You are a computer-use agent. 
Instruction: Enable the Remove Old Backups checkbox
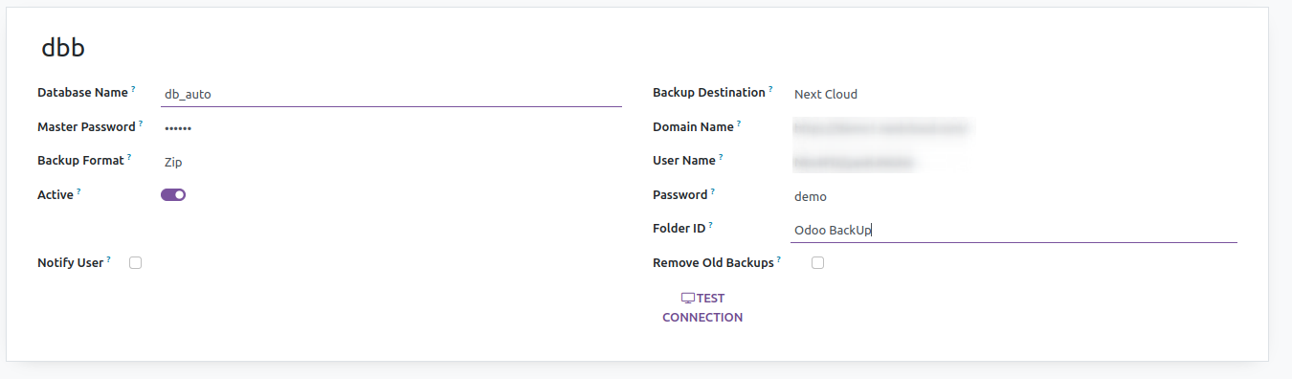coord(817,263)
